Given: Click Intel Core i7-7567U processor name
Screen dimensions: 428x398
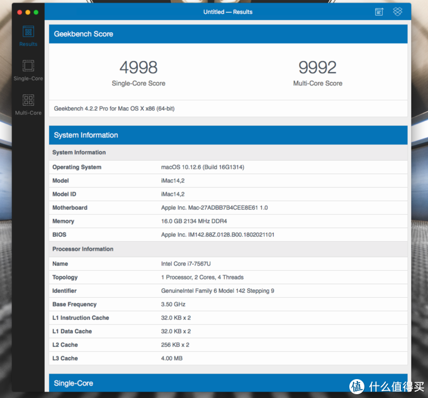Looking at the screenshot, I should [x=186, y=264].
